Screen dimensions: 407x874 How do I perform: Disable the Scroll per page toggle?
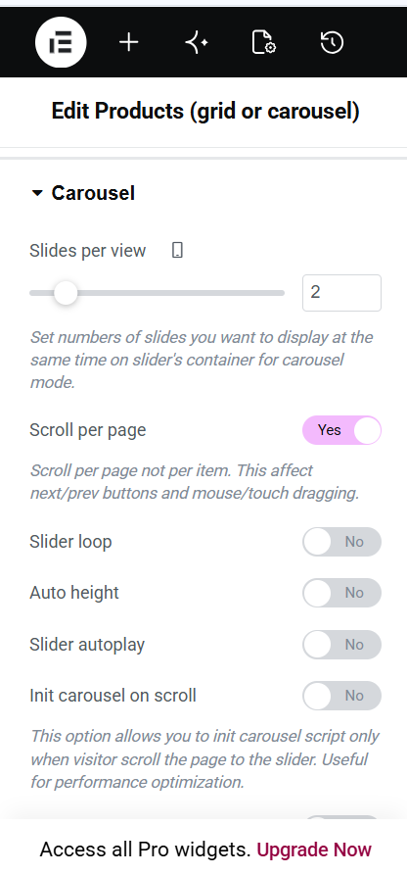pos(341,430)
